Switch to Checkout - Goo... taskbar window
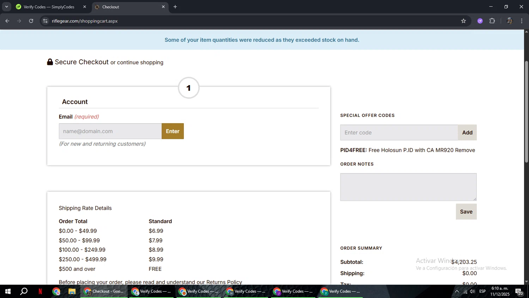 (x=104, y=291)
